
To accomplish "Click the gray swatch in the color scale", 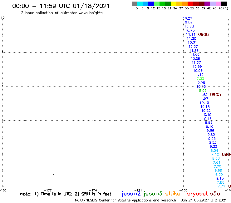I will 135,4.
